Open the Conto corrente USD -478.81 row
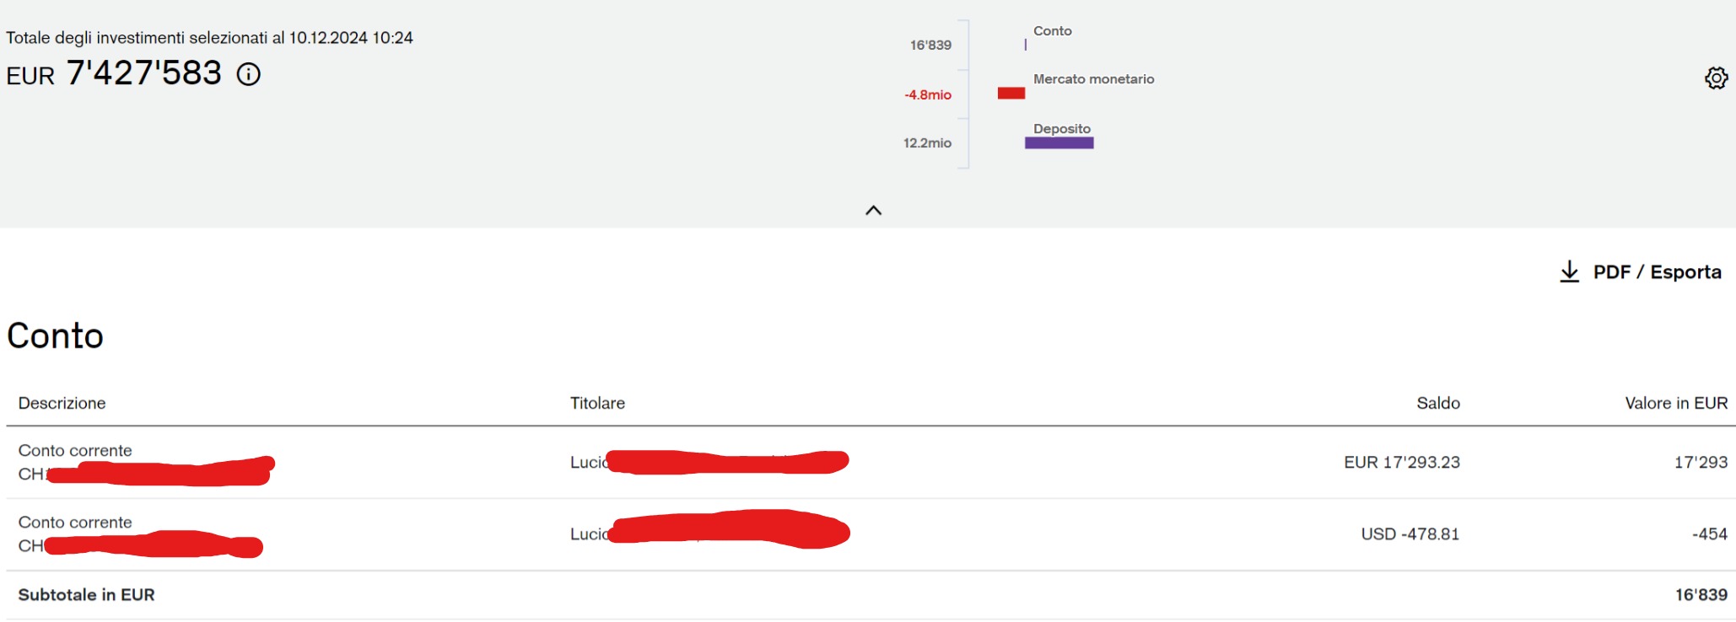Screen dimensions: 1736x622 tap(871, 534)
